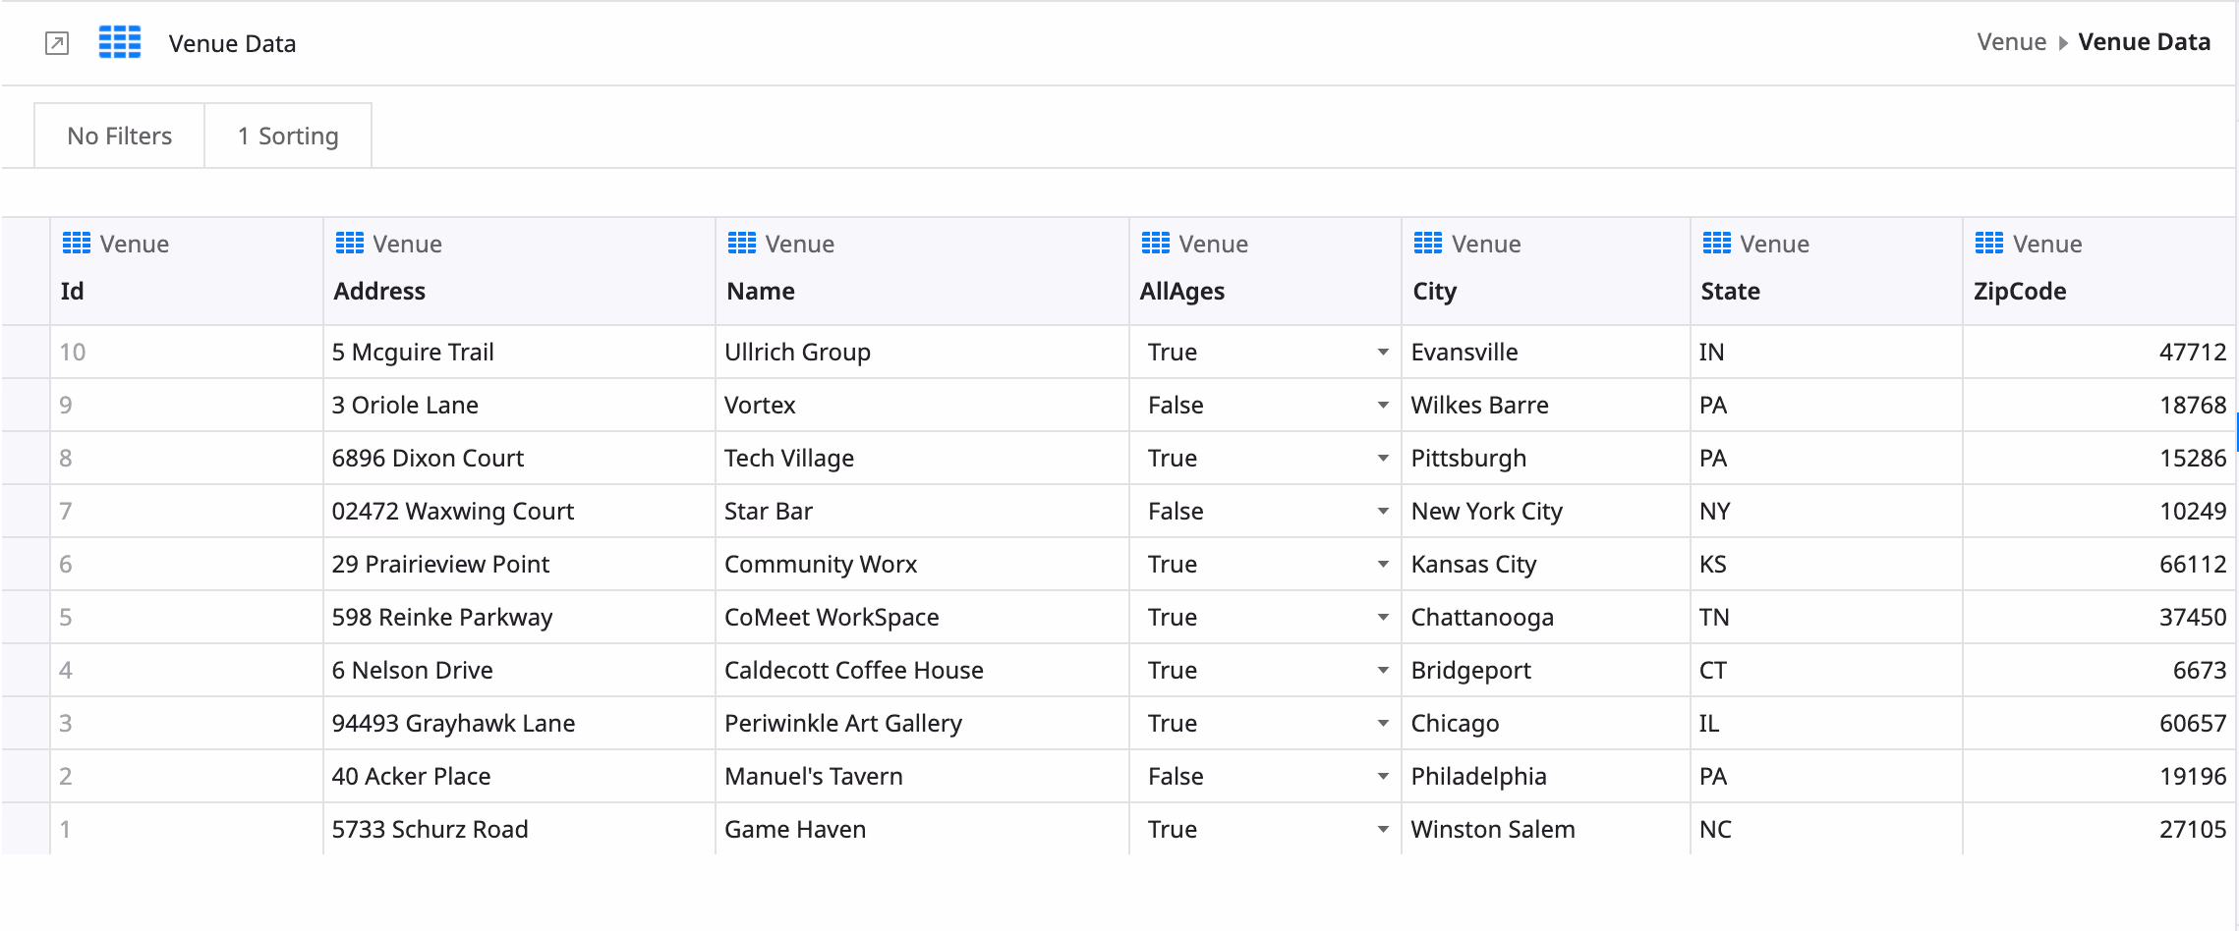Switch to the No Filters tab

click(x=118, y=135)
